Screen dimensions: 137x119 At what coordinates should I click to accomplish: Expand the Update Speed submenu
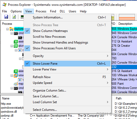coord(67,83)
